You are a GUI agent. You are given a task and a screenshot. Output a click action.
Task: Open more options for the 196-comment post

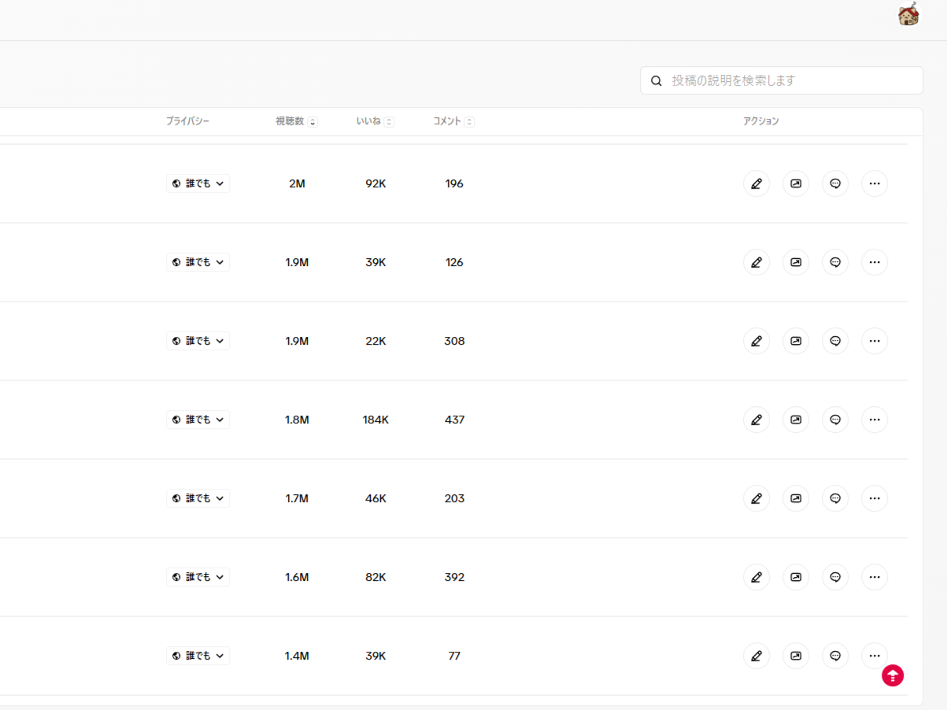tap(875, 183)
